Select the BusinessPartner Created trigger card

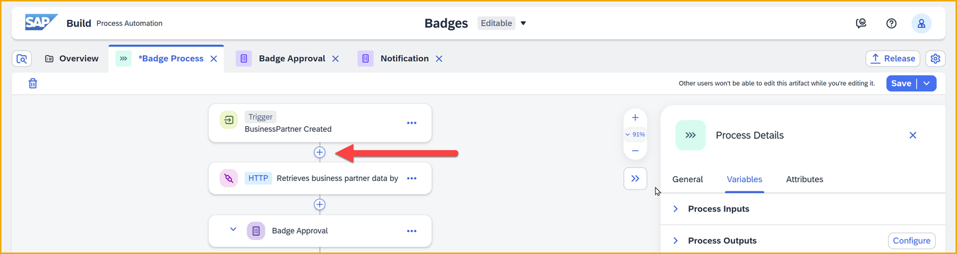[x=320, y=123]
